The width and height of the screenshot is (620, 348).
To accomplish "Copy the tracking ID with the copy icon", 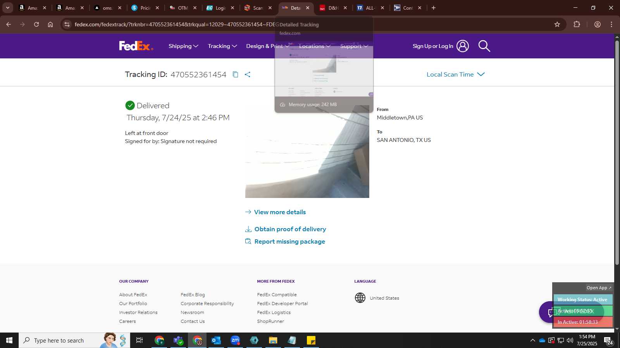I will [235, 74].
